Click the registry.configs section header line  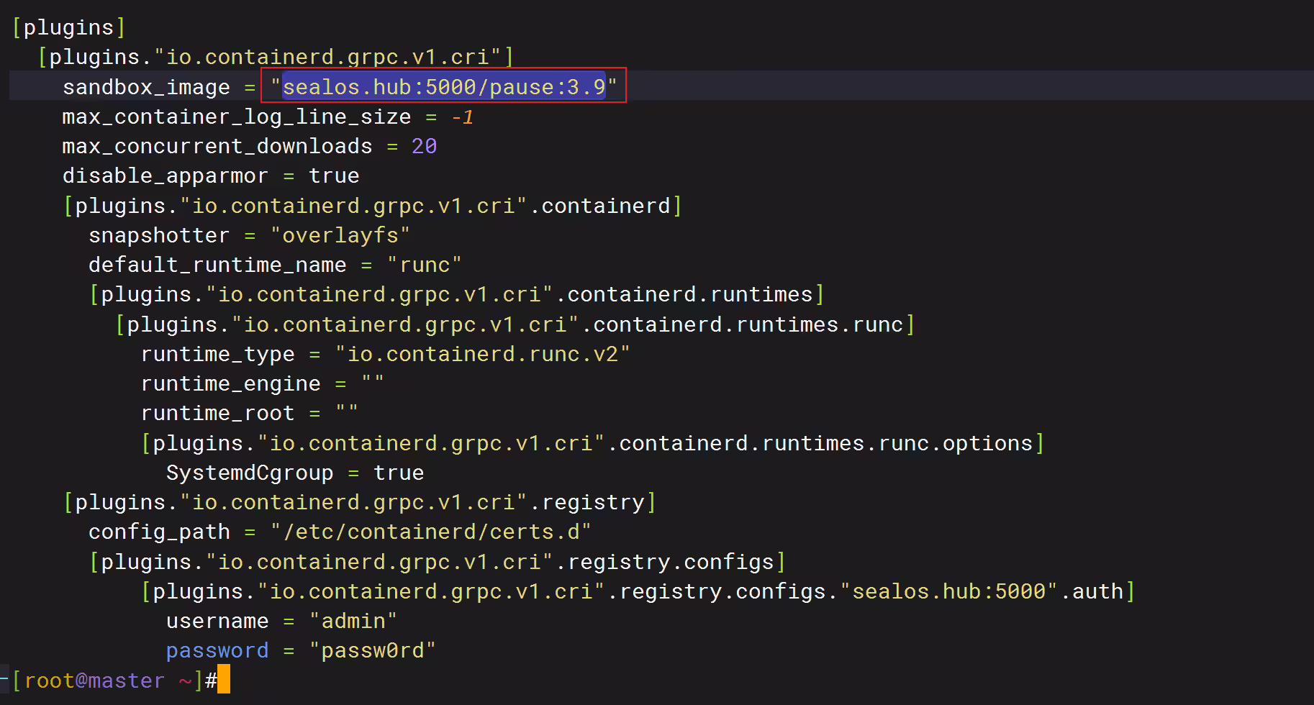coord(438,562)
